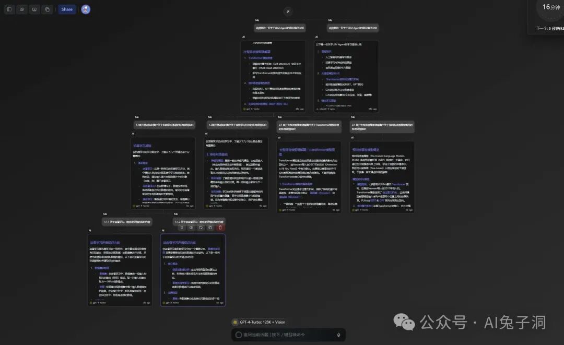This screenshot has height=345, width=564.
Task: Open the user avatar profile
Action: click(86, 9)
